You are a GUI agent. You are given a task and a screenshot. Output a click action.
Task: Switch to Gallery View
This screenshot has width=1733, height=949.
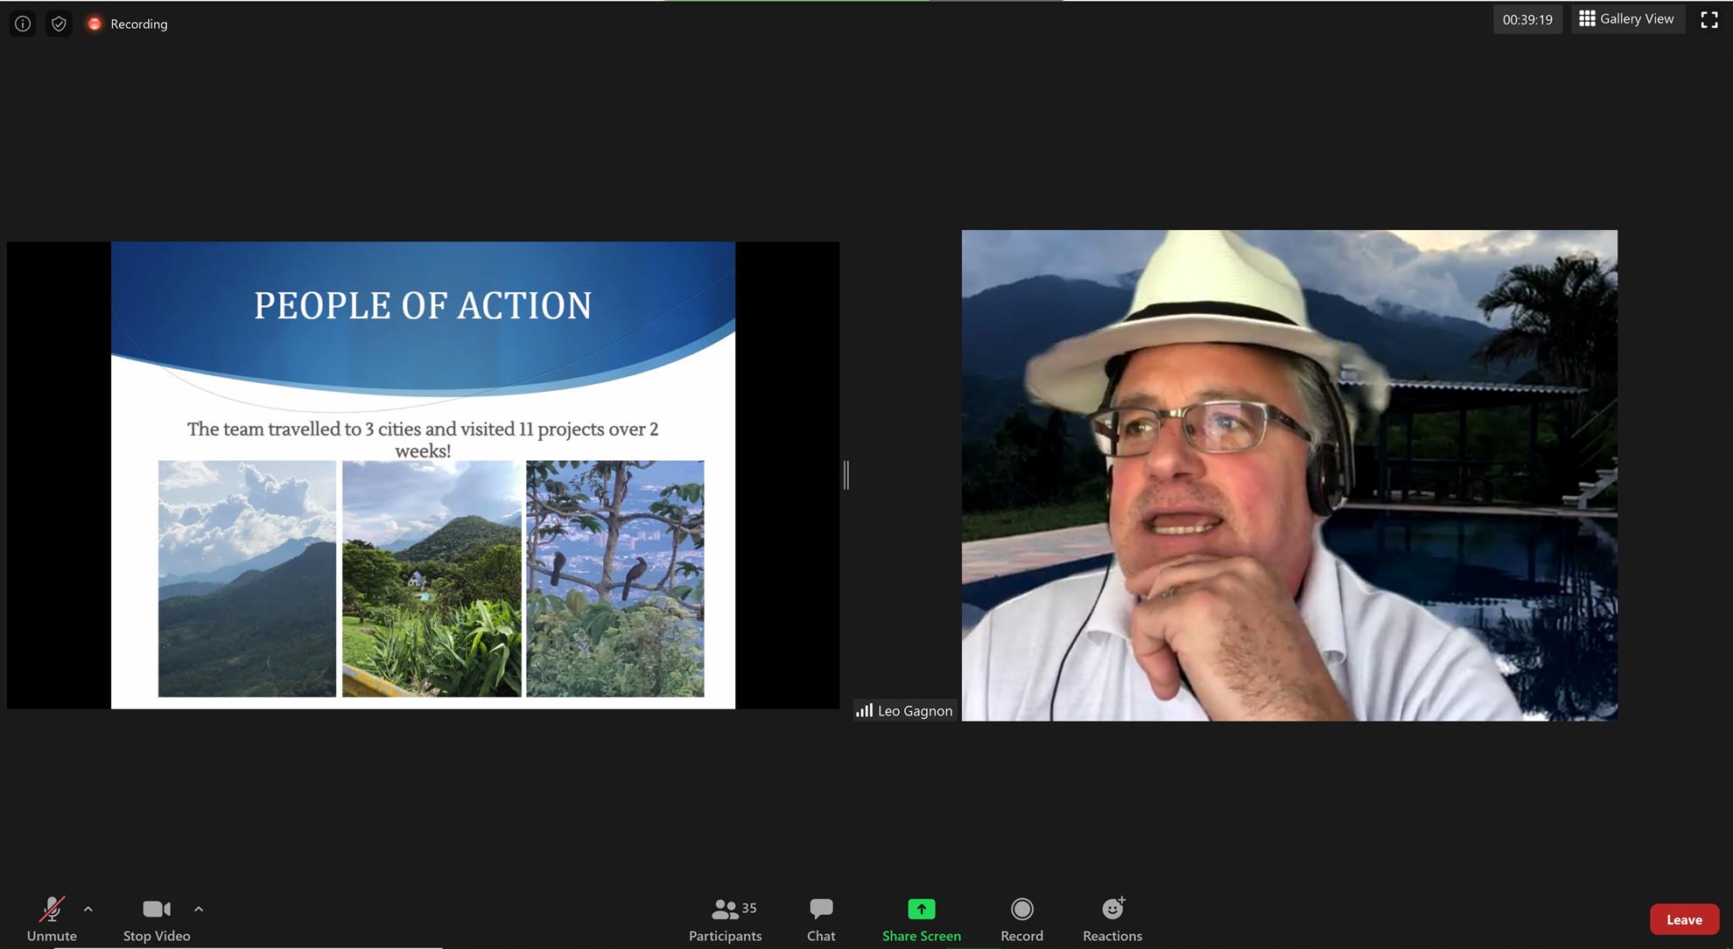[x=1626, y=19]
